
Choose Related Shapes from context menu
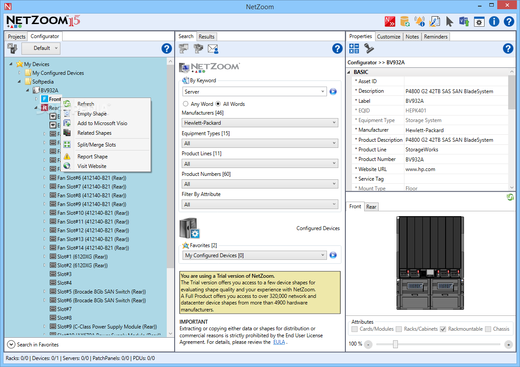(105, 133)
